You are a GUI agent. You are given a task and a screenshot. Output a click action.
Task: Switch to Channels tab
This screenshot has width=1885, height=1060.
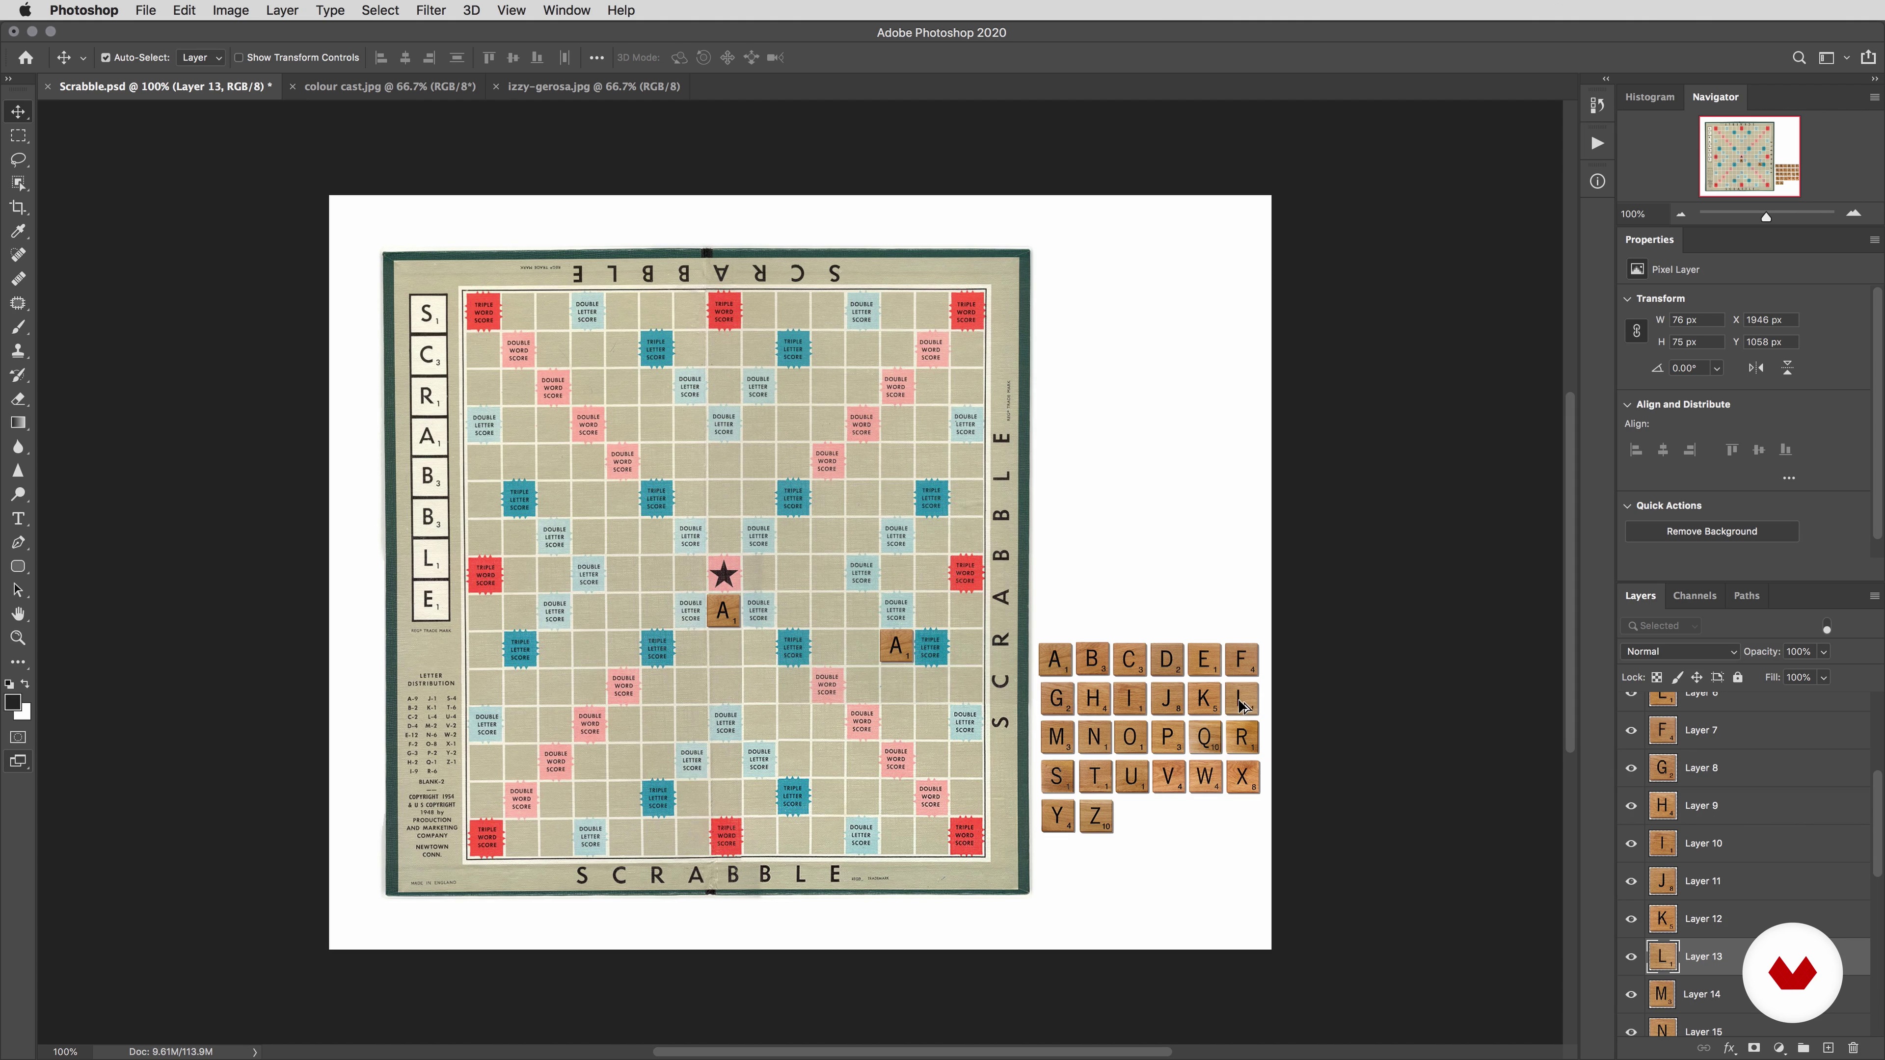[1694, 595]
